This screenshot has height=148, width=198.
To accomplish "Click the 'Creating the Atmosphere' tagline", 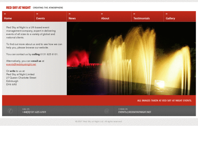I will (x=48, y=8).
